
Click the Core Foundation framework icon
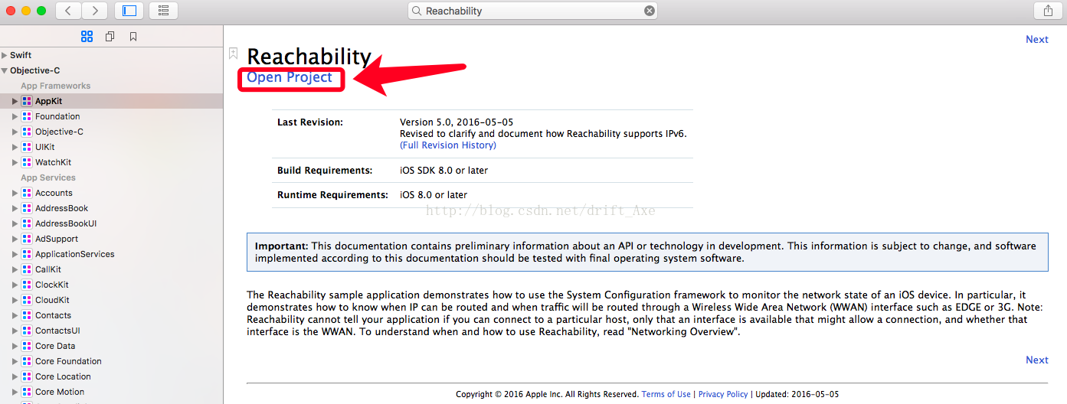[x=27, y=361]
